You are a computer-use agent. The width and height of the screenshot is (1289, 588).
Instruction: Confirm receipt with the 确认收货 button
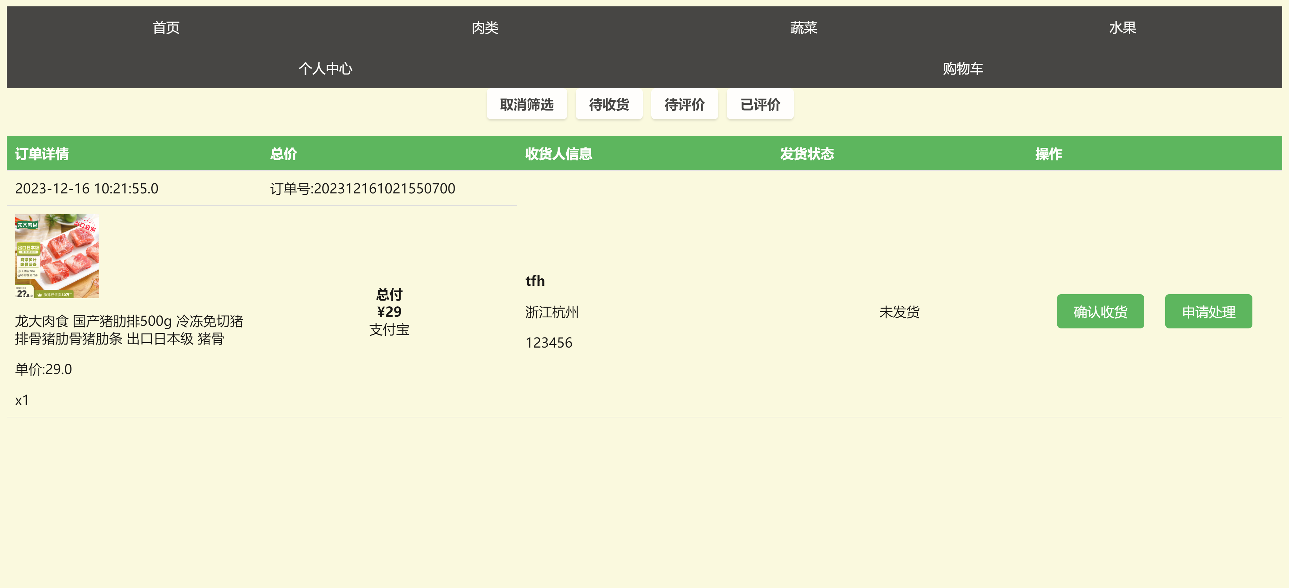point(1100,311)
